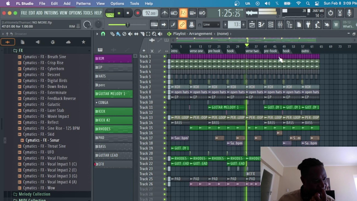Image resolution: width=357 pixels, height=201 pixels.
Task: Open the Patterns menu in menu bar
Action: pyautogui.click(x=83, y=3)
